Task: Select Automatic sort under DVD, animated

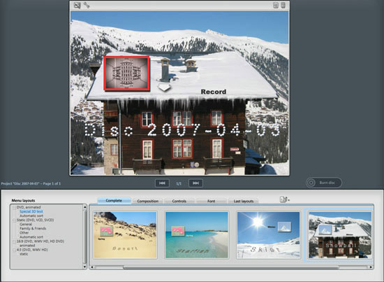Action: [31, 216]
